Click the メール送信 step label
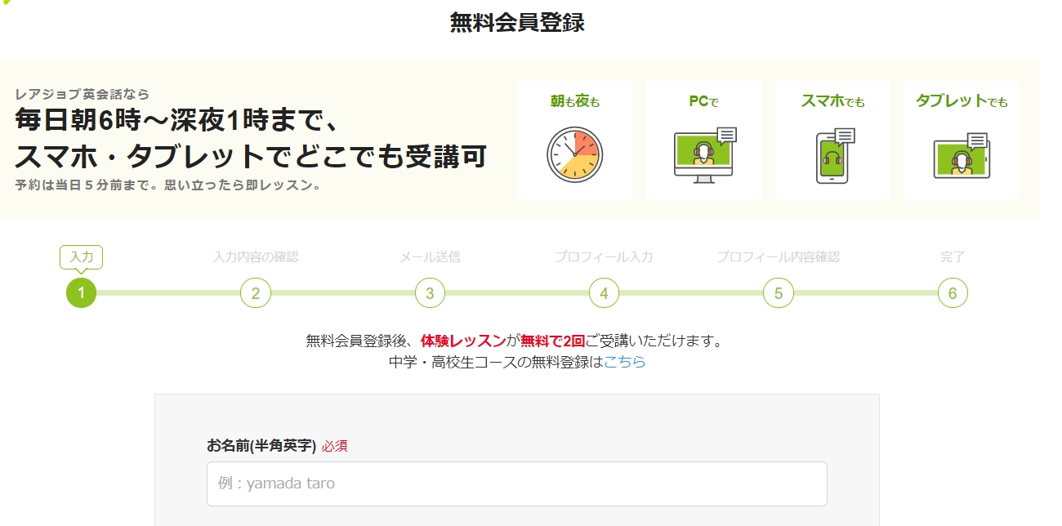The image size is (1062, 526). pyautogui.click(x=430, y=257)
